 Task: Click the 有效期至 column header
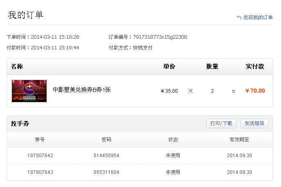239,139
